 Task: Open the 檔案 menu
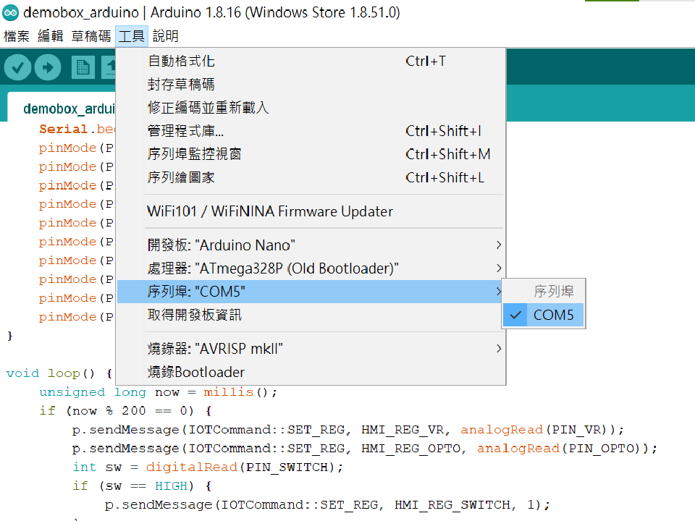point(17,36)
